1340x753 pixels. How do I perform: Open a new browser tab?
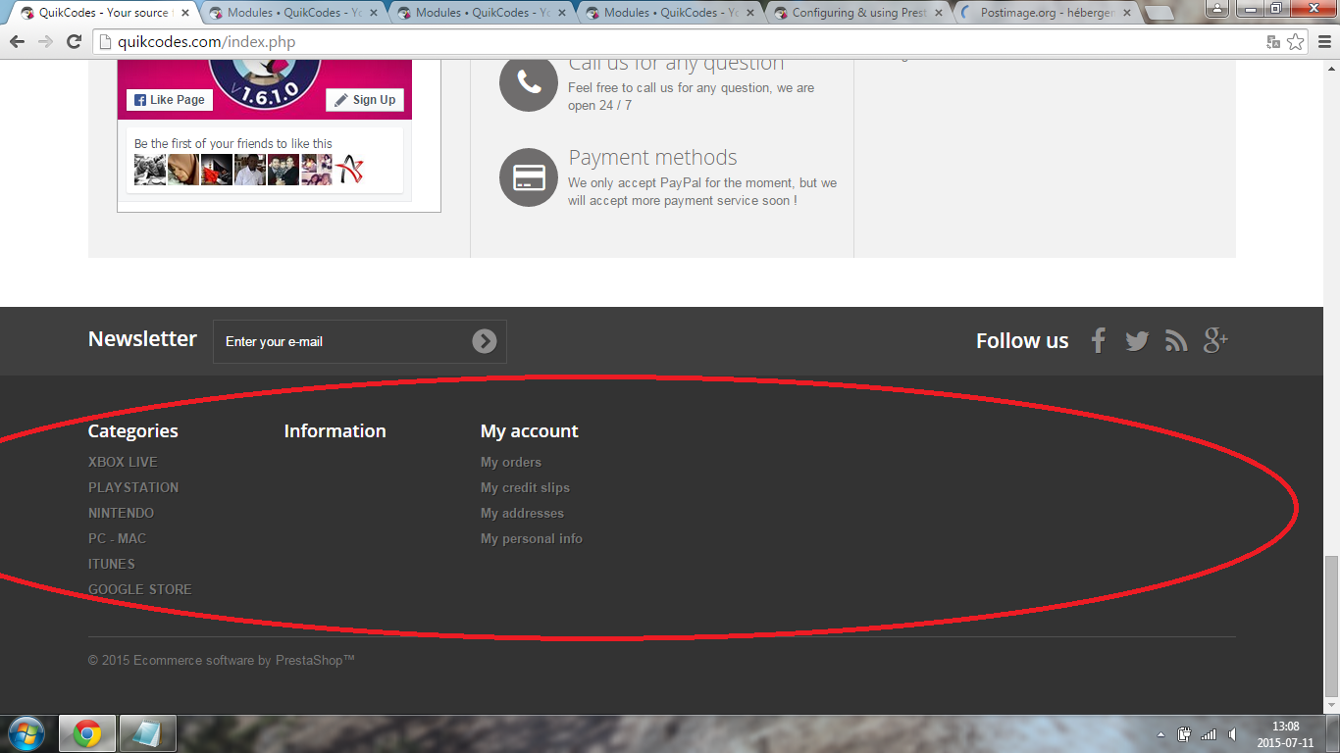coord(1159,14)
